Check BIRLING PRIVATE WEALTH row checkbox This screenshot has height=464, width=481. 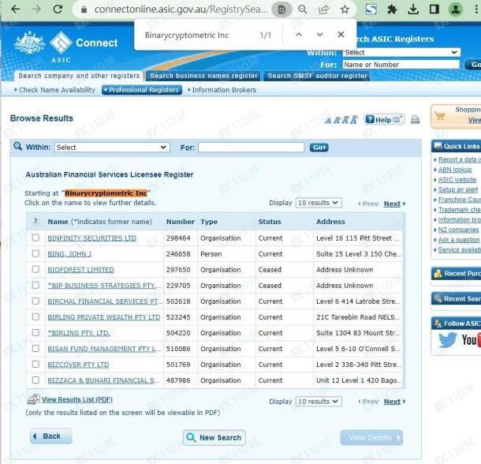(35, 316)
